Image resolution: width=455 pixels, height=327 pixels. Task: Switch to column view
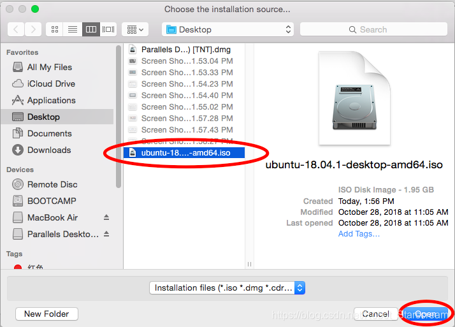click(x=91, y=29)
